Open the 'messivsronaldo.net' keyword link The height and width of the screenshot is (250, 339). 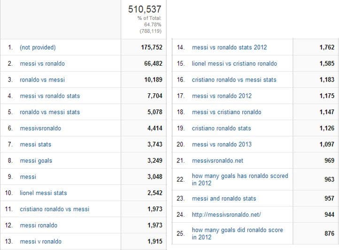coord(218,161)
